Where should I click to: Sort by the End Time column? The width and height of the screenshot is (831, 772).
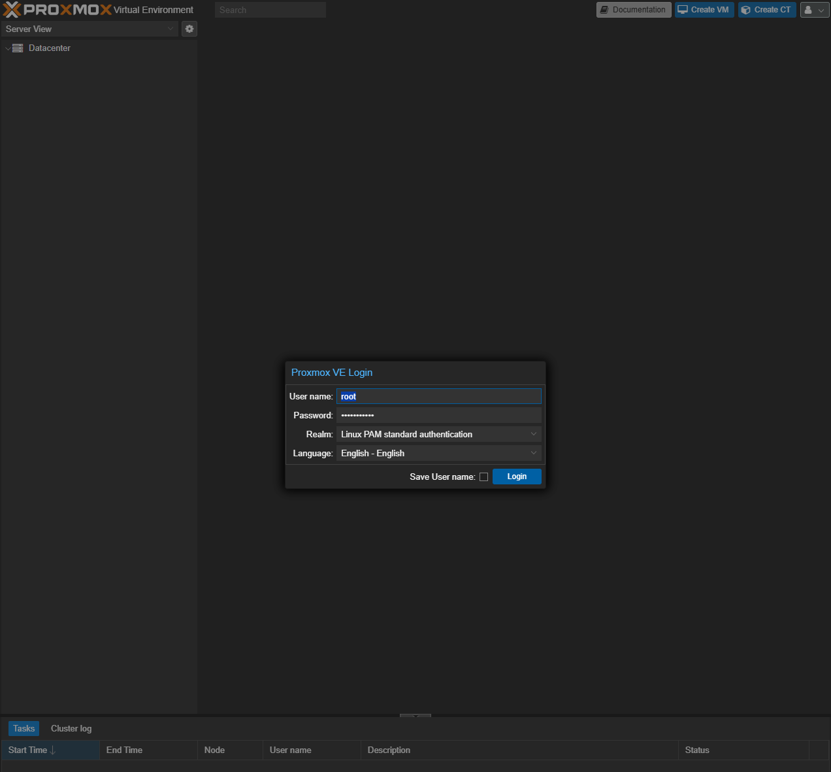click(x=148, y=750)
